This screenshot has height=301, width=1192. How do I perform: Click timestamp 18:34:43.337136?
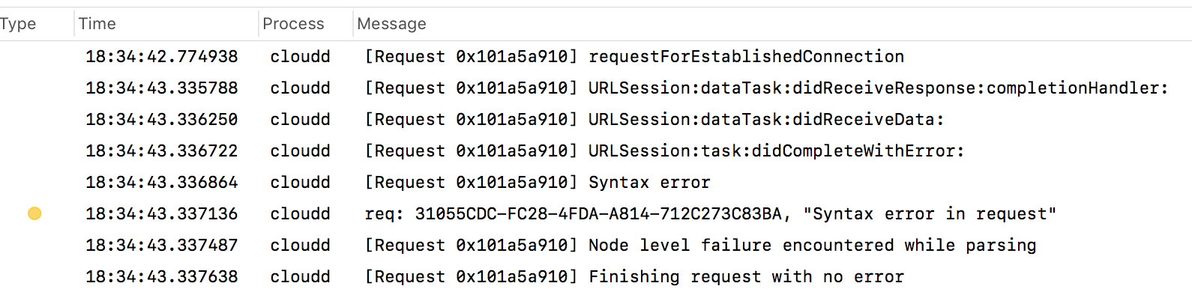click(x=162, y=213)
